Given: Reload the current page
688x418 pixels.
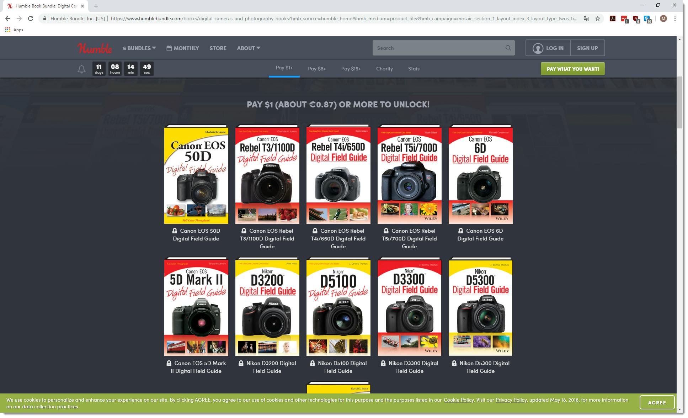Looking at the screenshot, I should point(31,18).
